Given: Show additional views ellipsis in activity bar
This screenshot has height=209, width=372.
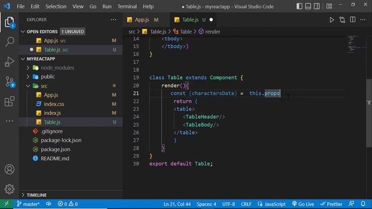Looking at the screenshot, I should pos(9,121).
